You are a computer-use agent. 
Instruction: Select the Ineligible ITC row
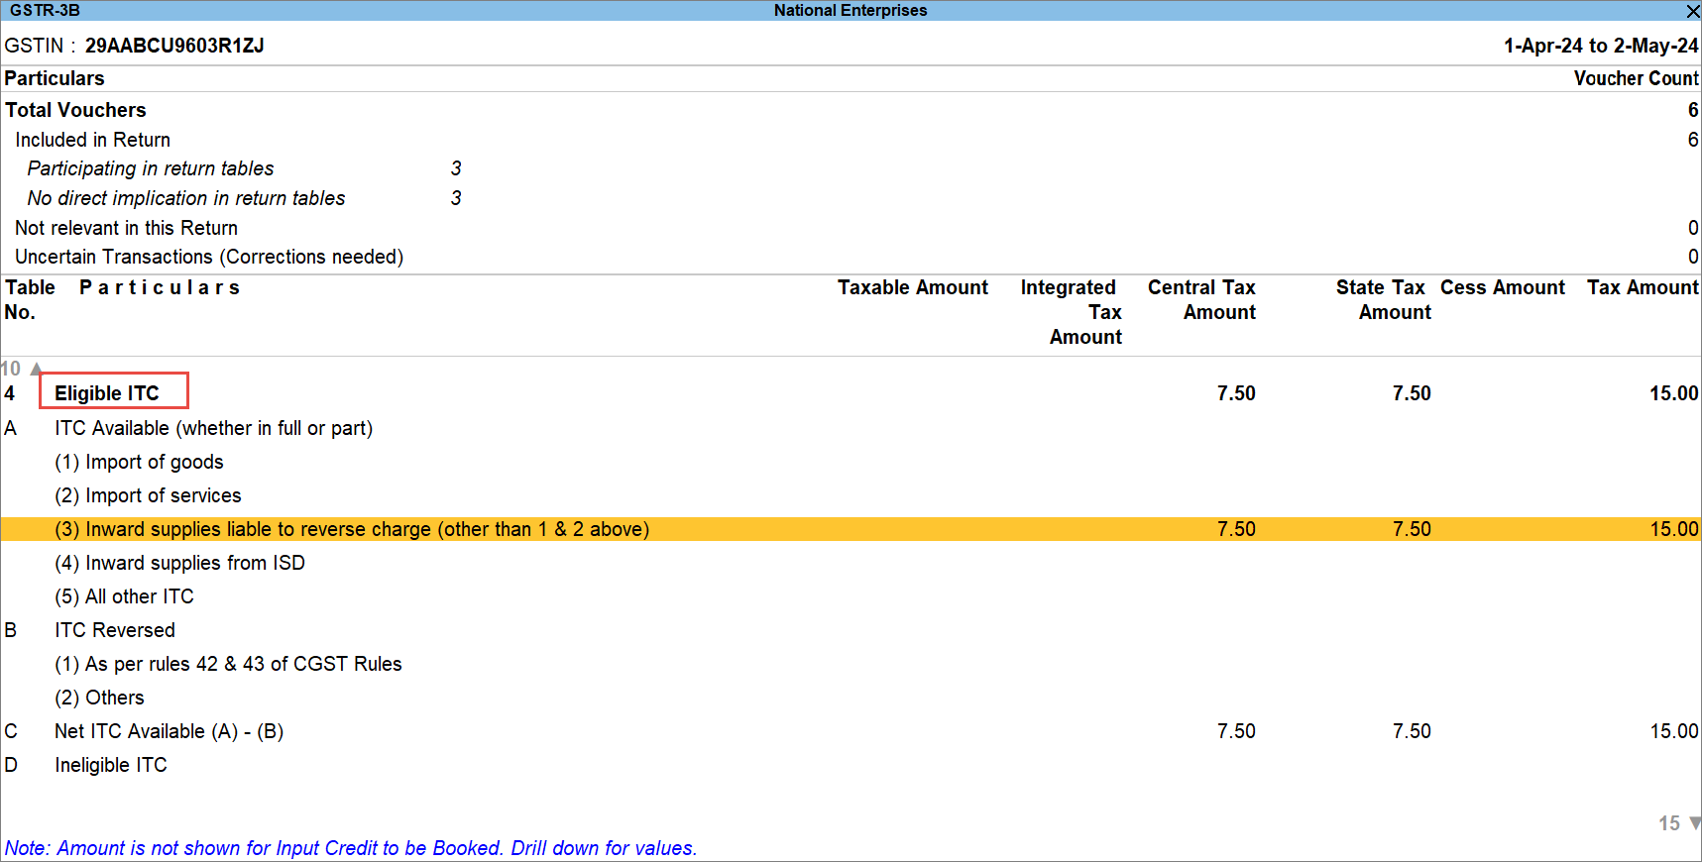click(x=111, y=765)
